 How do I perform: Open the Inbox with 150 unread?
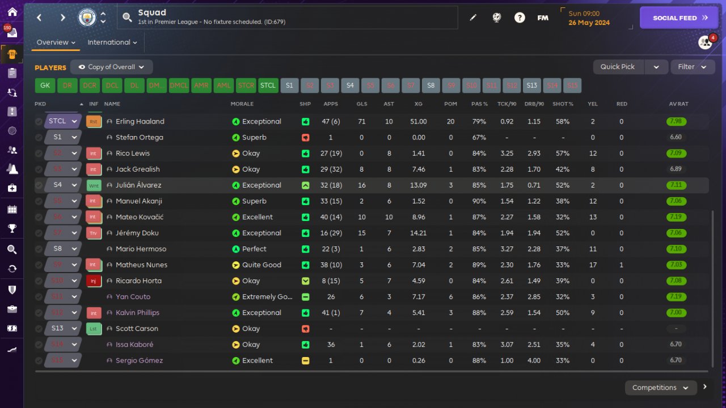click(x=12, y=33)
